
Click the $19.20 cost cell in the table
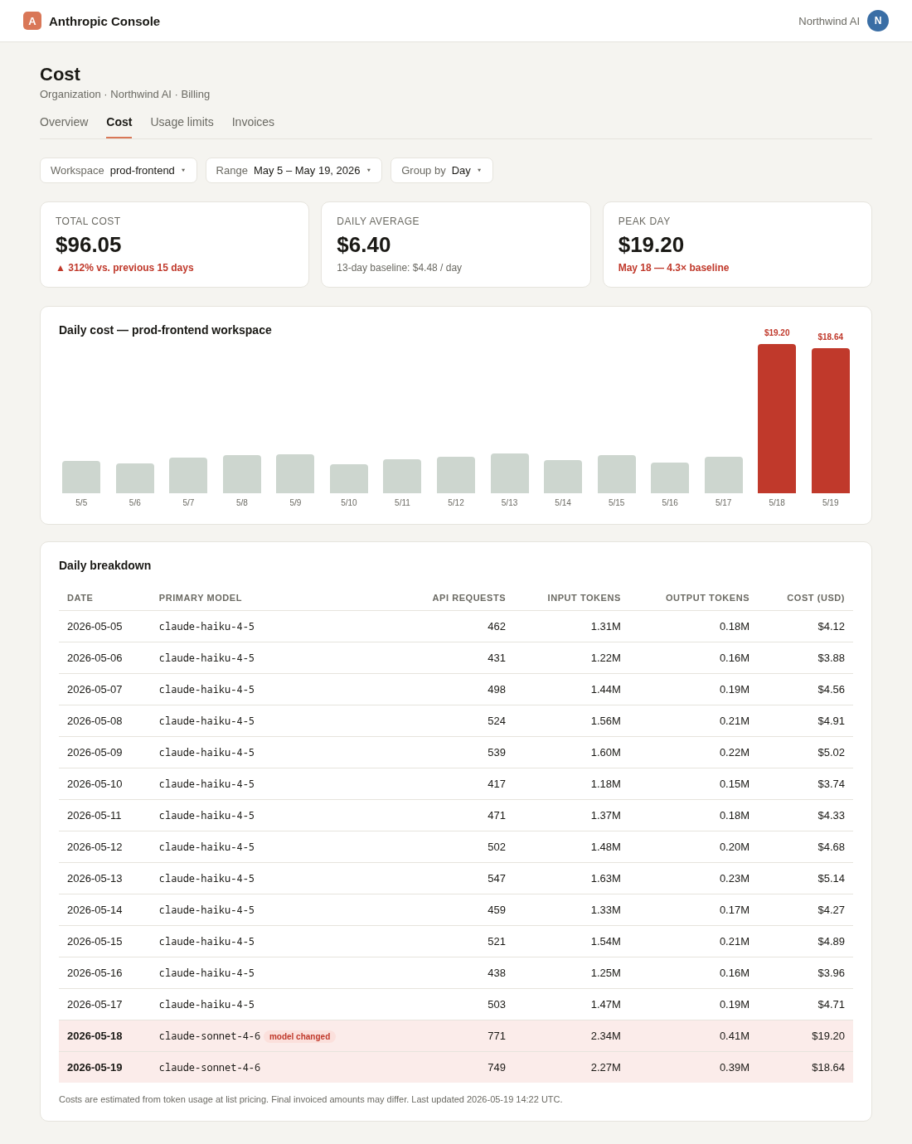coord(828,1036)
